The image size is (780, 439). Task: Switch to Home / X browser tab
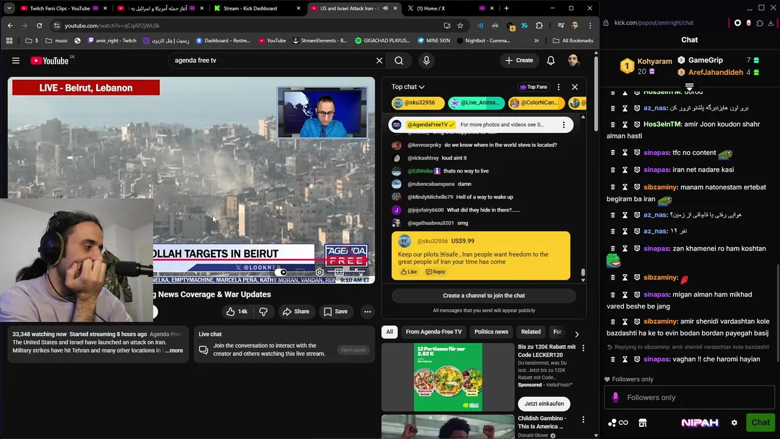[x=431, y=9]
